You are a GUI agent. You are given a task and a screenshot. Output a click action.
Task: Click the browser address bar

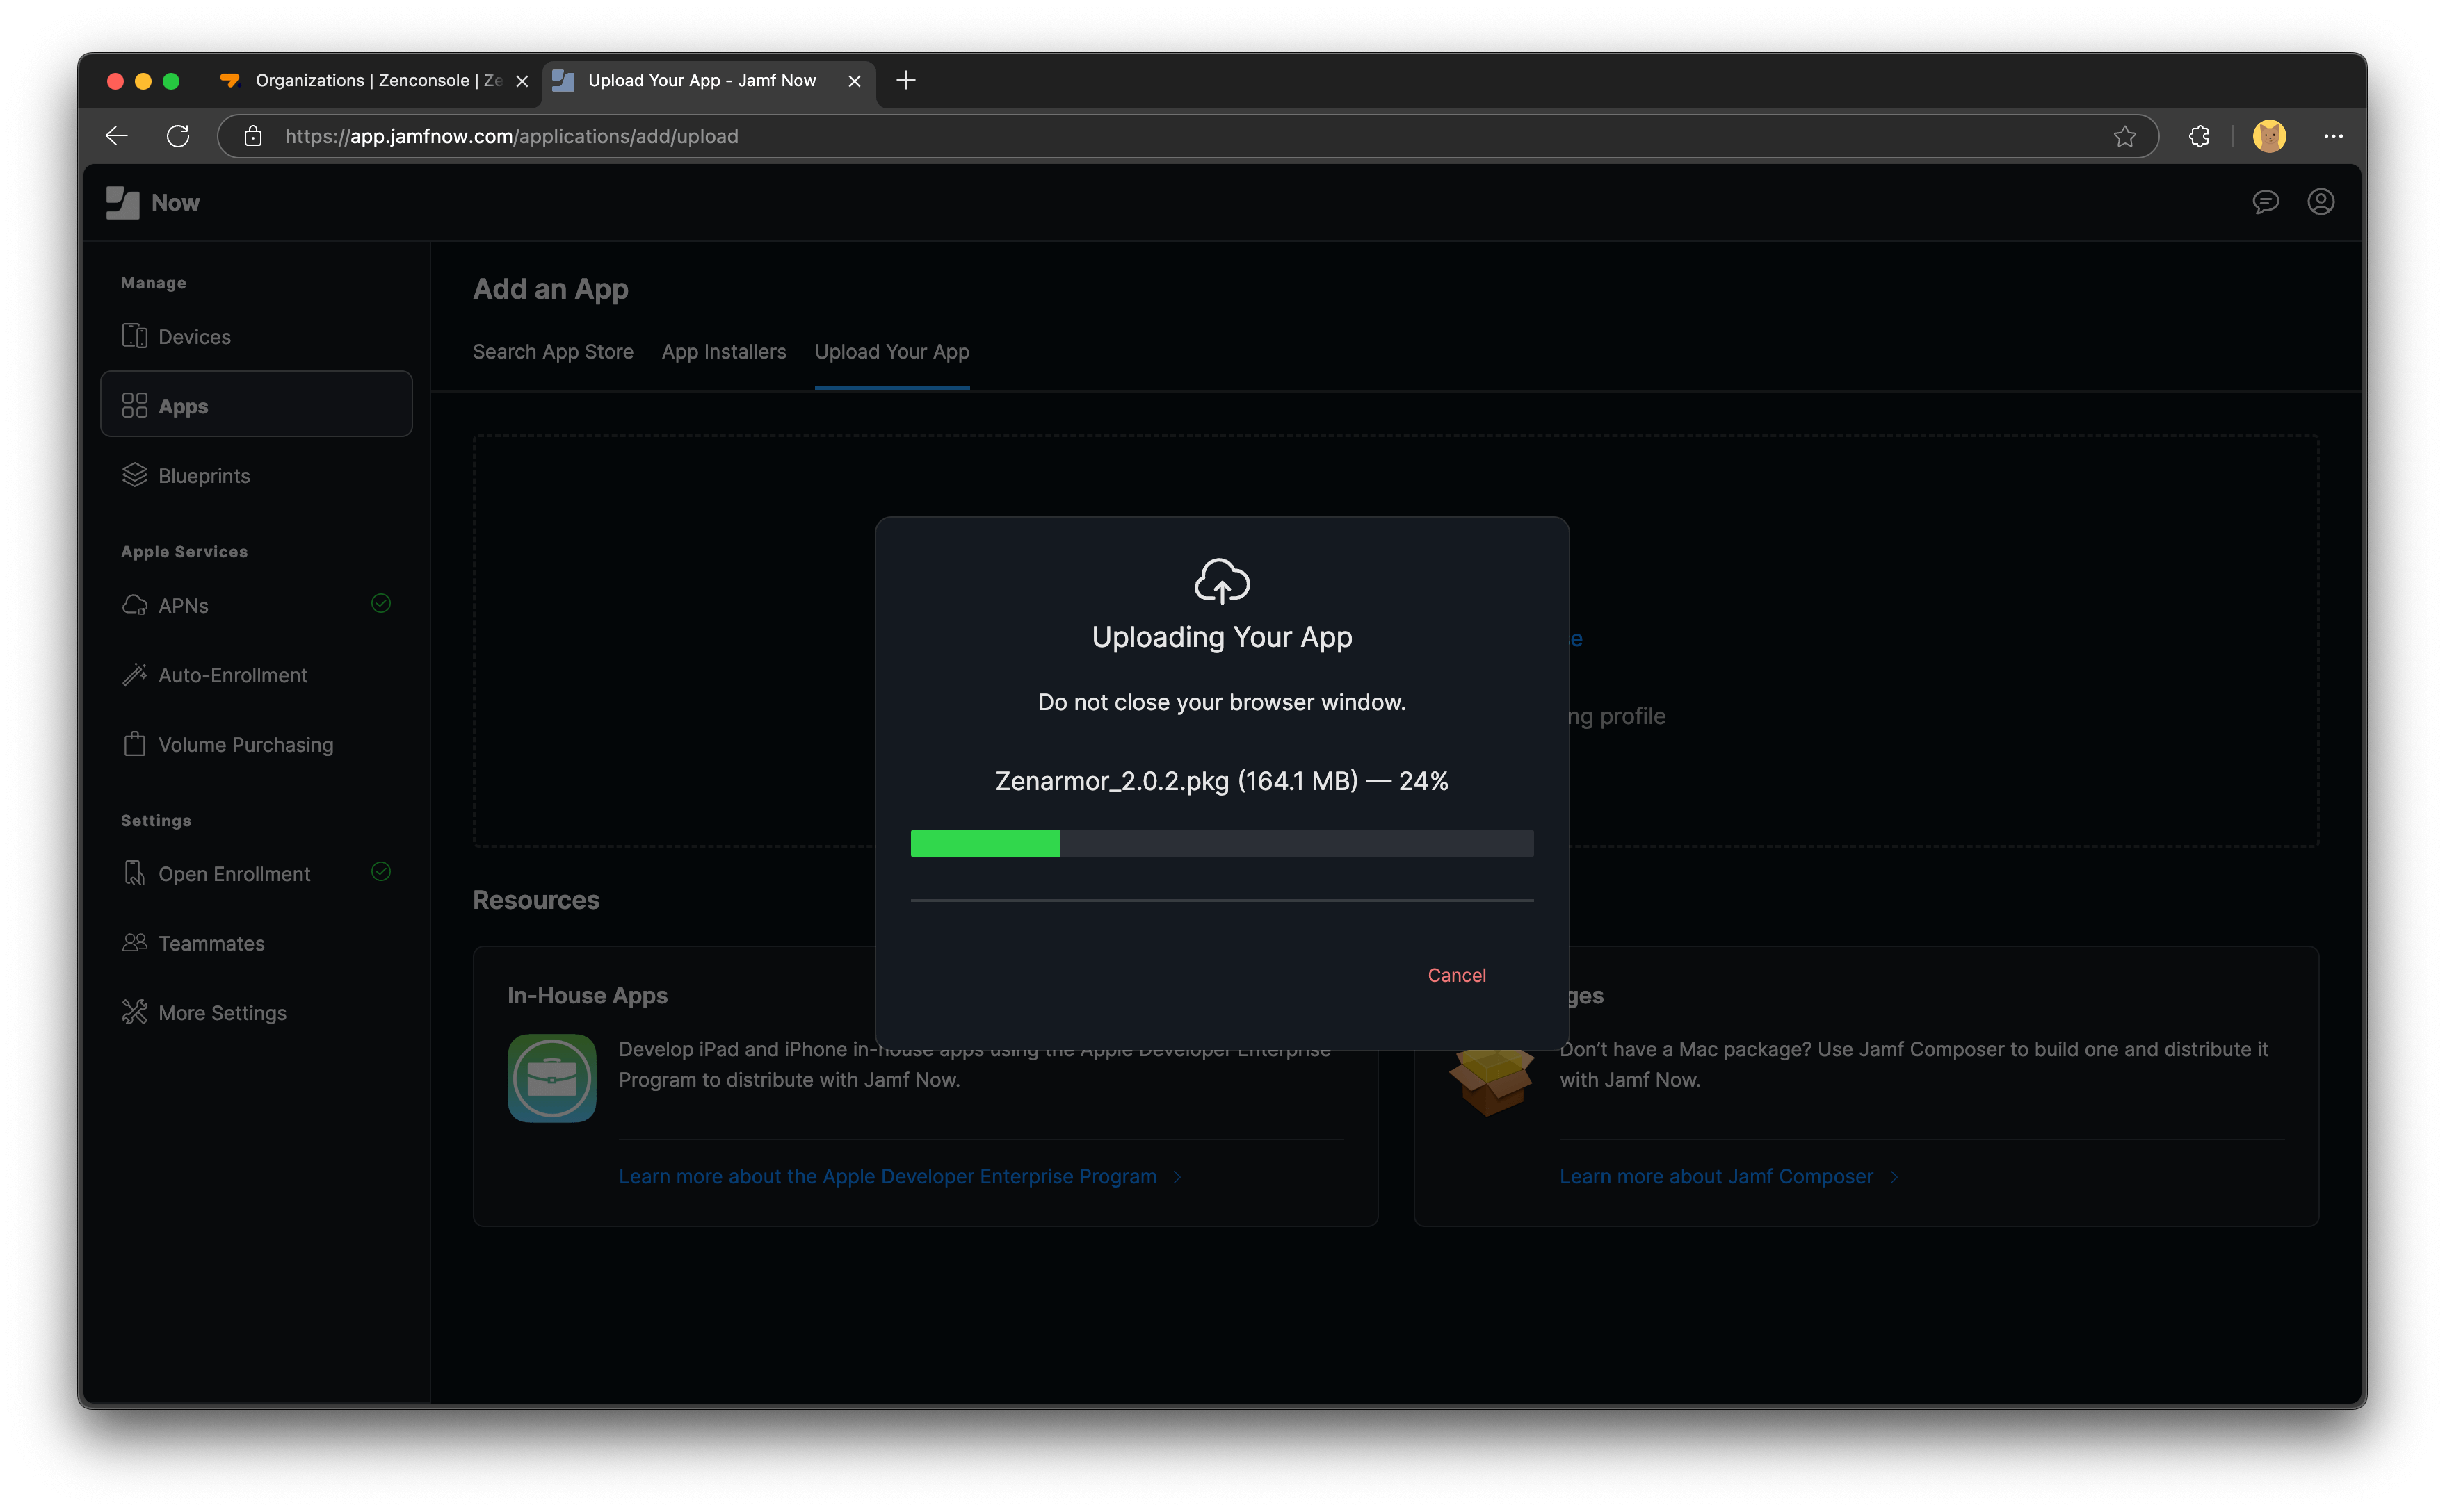pyautogui.click(x=1101, y=136)
